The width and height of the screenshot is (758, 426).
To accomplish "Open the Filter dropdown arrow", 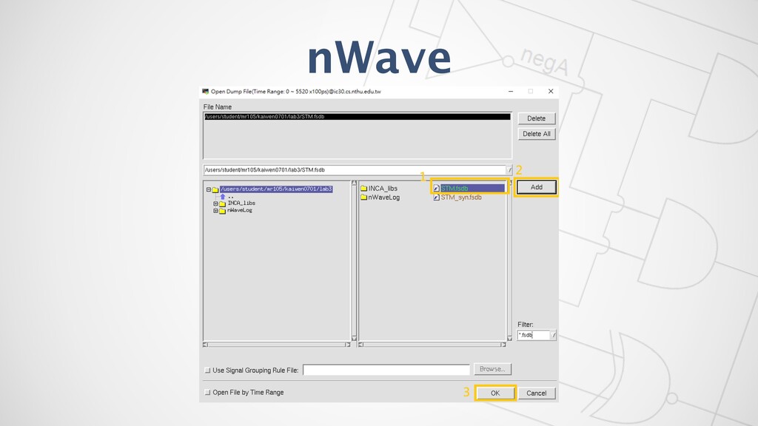I will point(554,335).
